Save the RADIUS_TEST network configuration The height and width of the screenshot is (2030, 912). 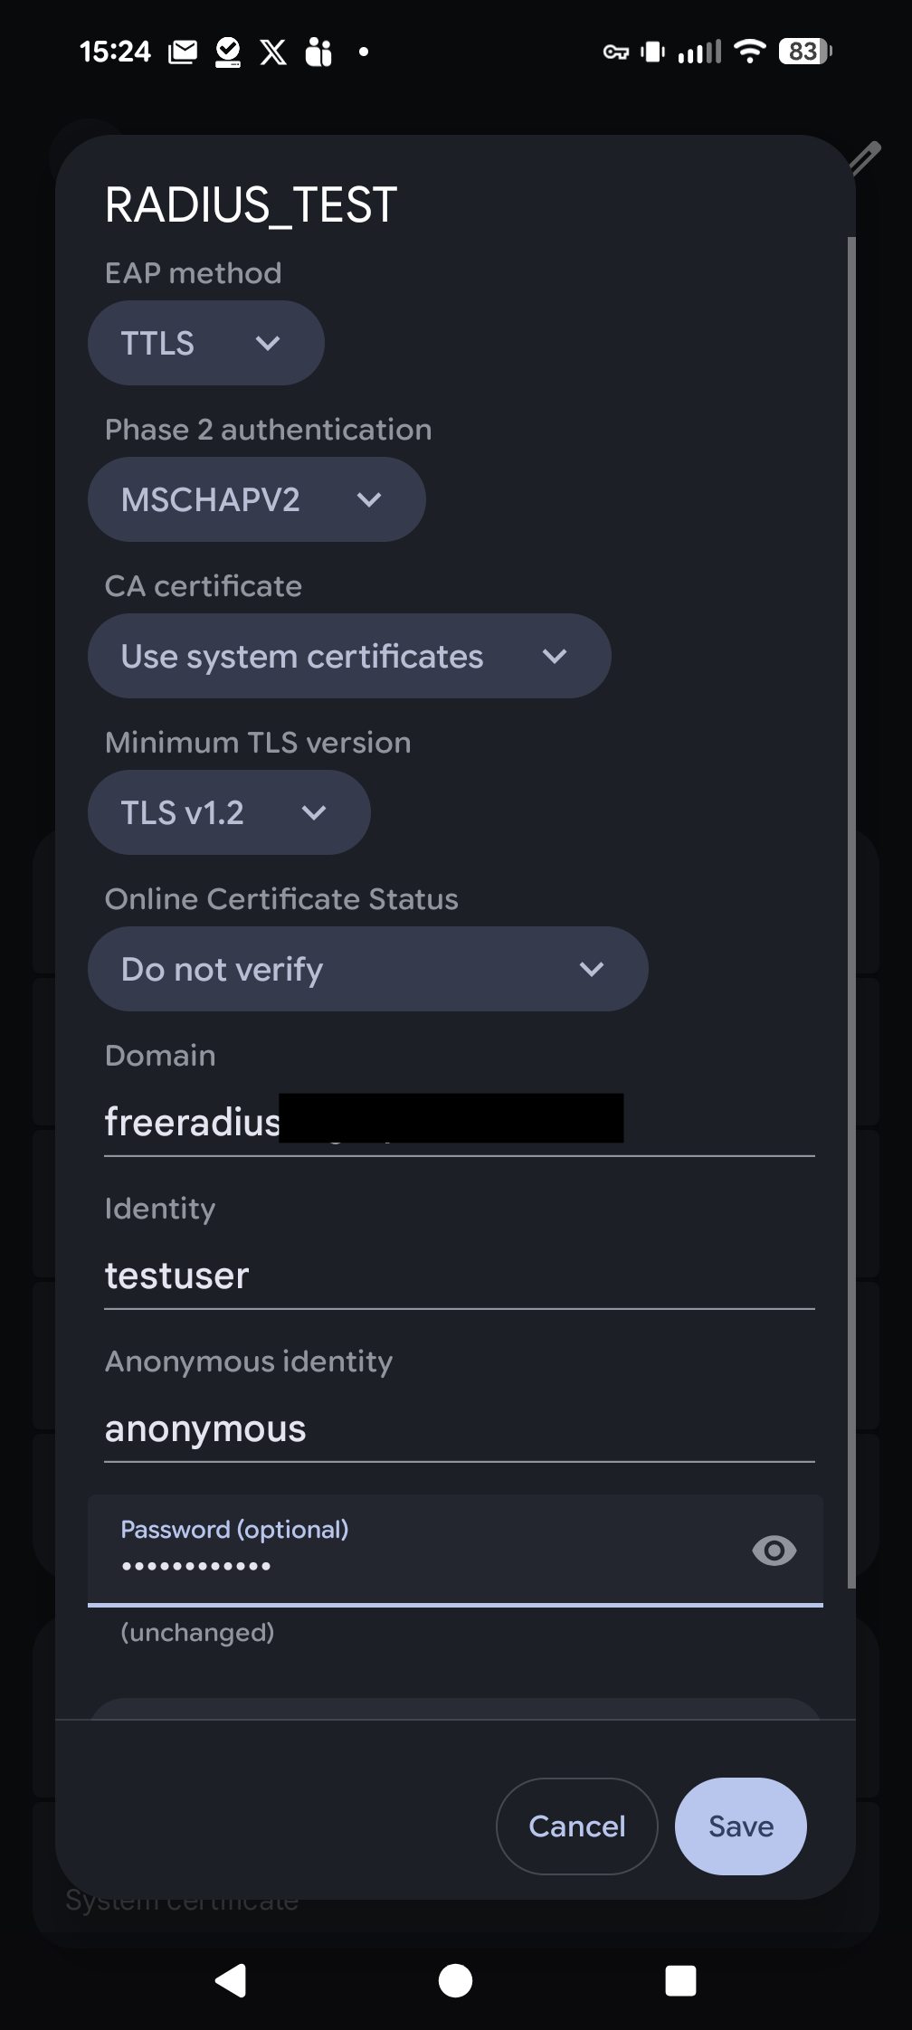[x=739, y=1826]
